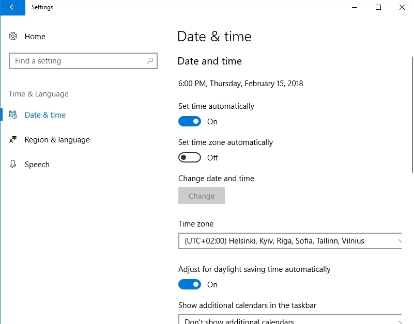Viewport: 414px width, 324px height.
Task: Click the Date & time calendar icon
Action: 13,115
